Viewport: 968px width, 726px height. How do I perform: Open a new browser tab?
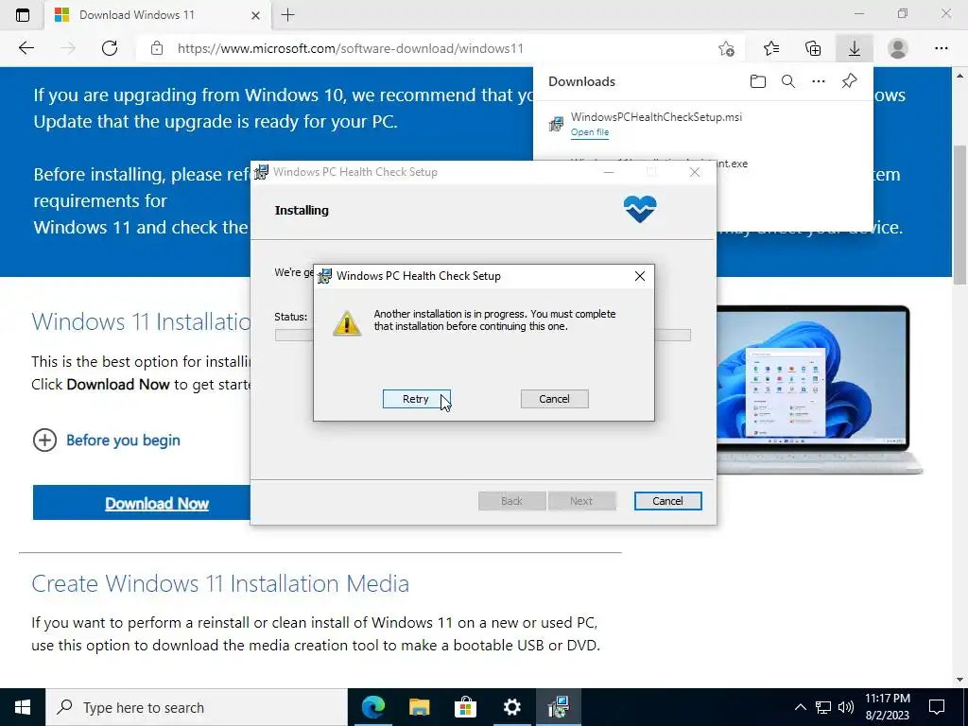tap(287, 15)
